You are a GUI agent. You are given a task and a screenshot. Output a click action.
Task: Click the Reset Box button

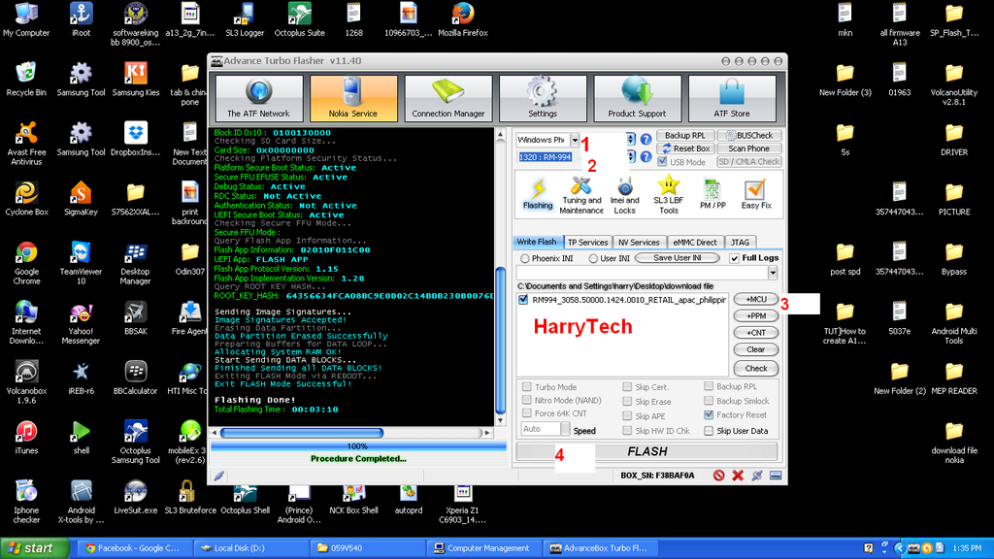tap(686, 148)
